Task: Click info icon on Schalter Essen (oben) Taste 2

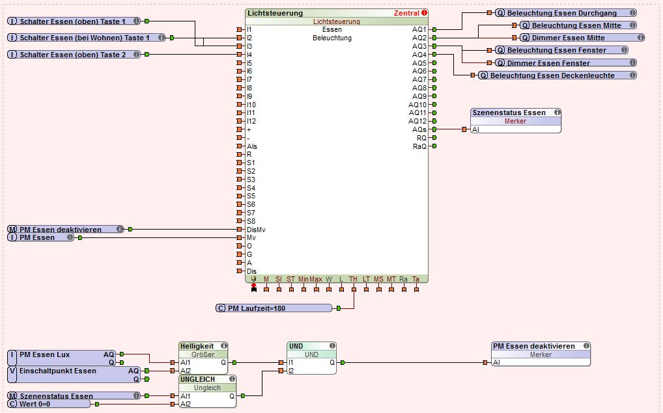Action: (x=137, y=54)
